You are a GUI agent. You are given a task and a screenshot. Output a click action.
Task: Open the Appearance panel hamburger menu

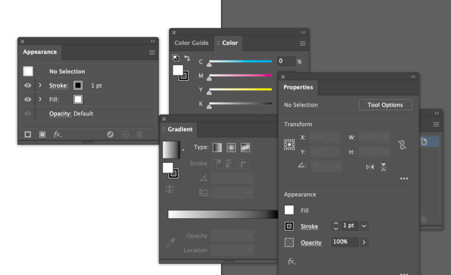pyautogui.click(x=152, y=52)
